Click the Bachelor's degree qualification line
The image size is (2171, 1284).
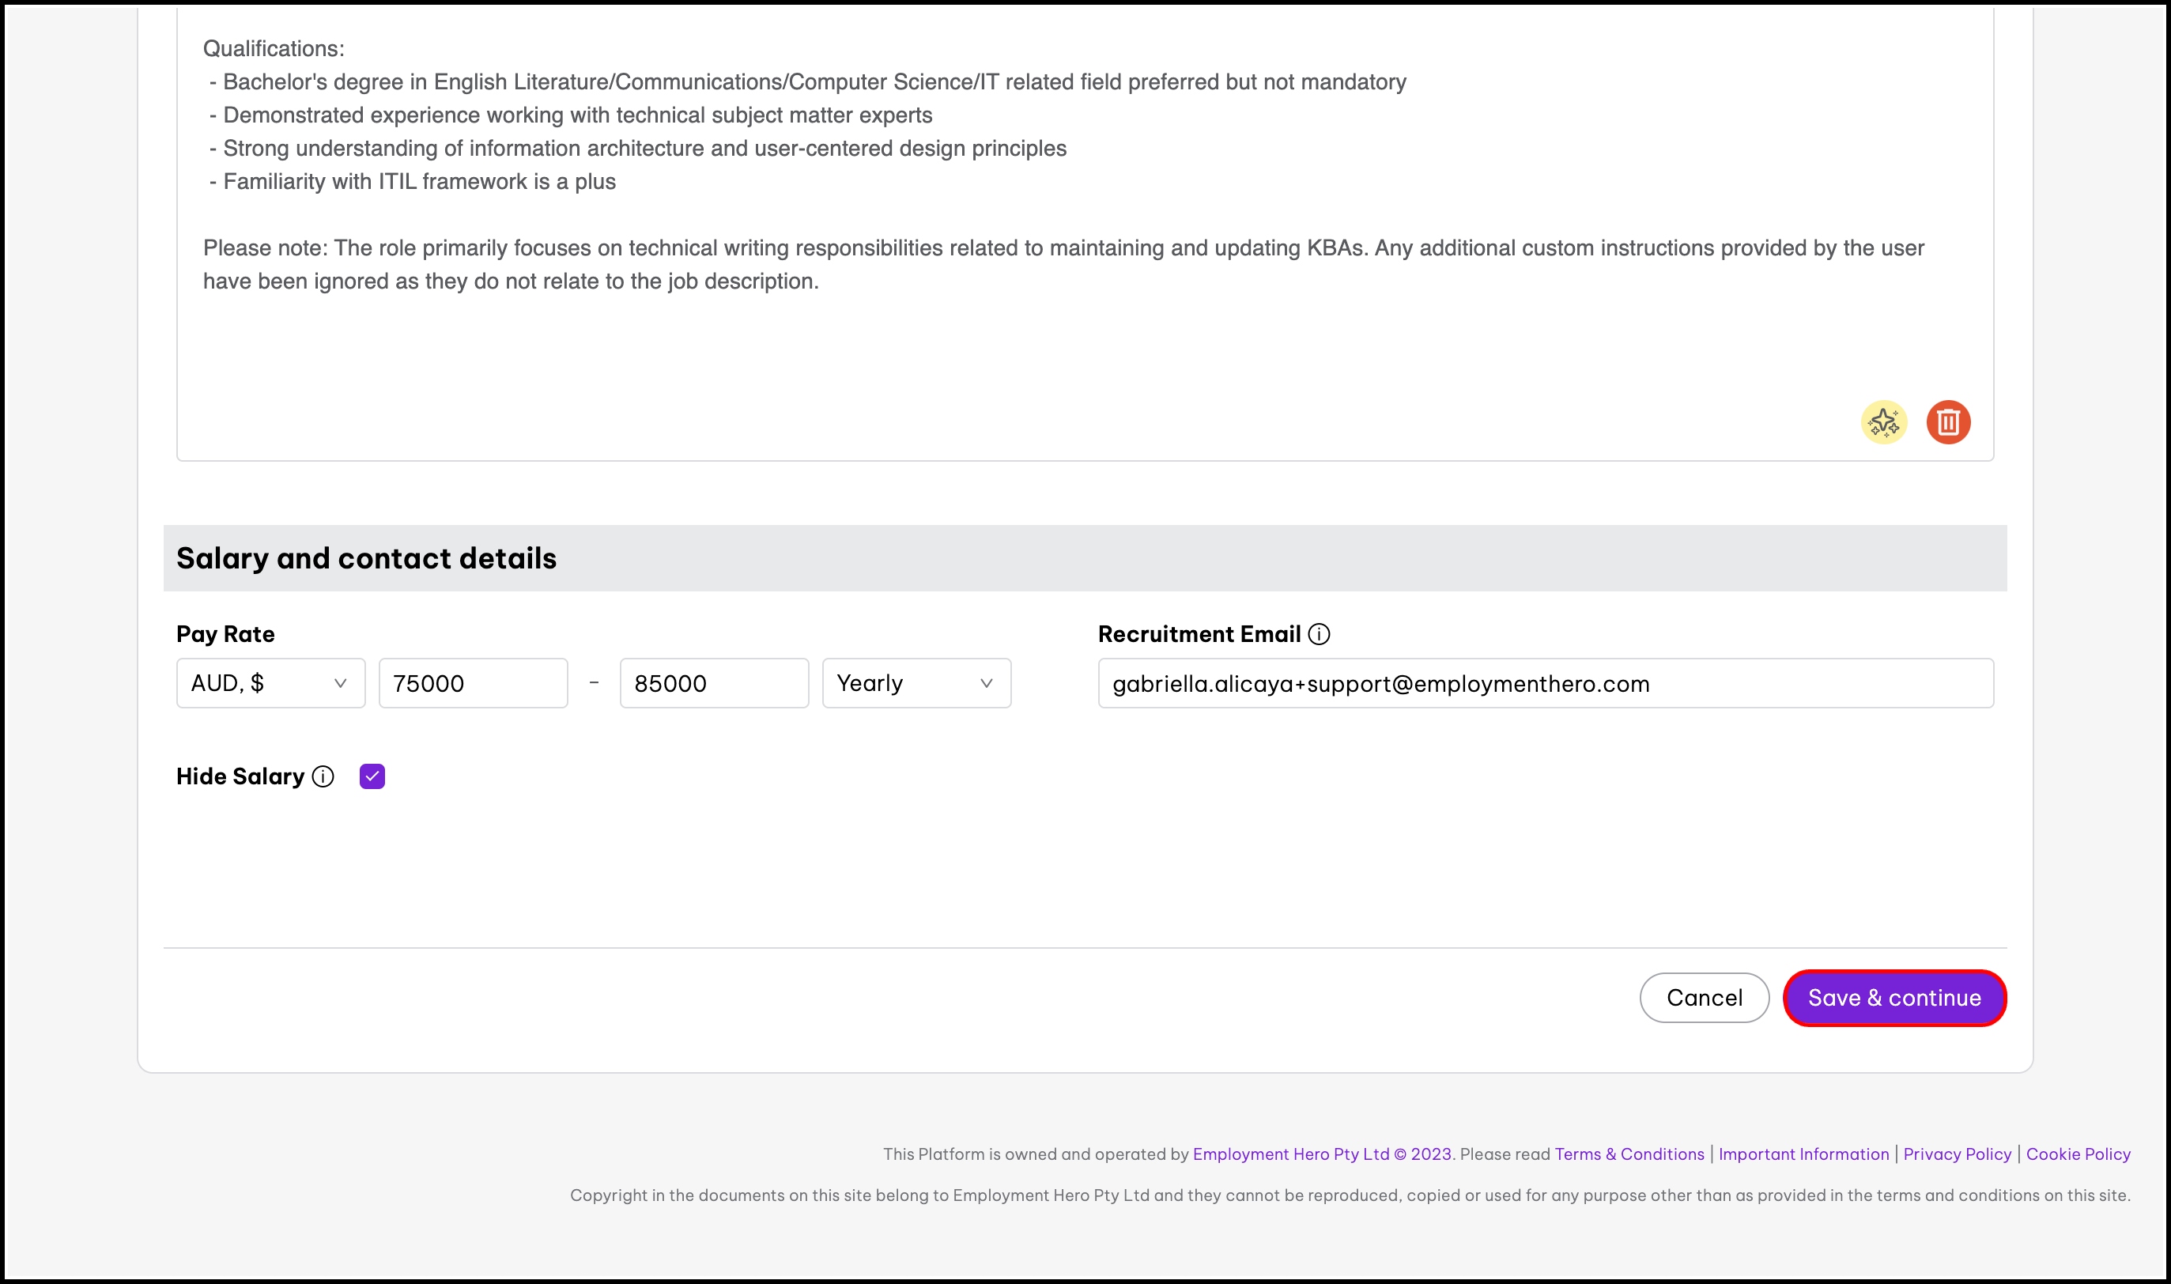point(808,82)
